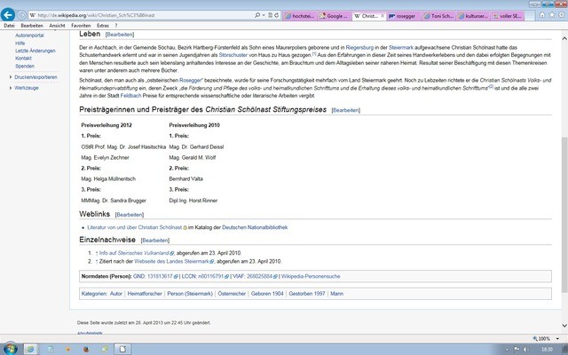Open Firefox icon in the taskbar
The width and height of the screenshot is (568, 355).
click(86, 350)
